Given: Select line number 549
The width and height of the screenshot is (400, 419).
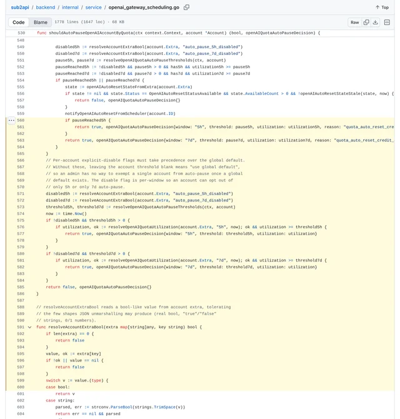Looking at the screenshot, I should pos(21,47).
